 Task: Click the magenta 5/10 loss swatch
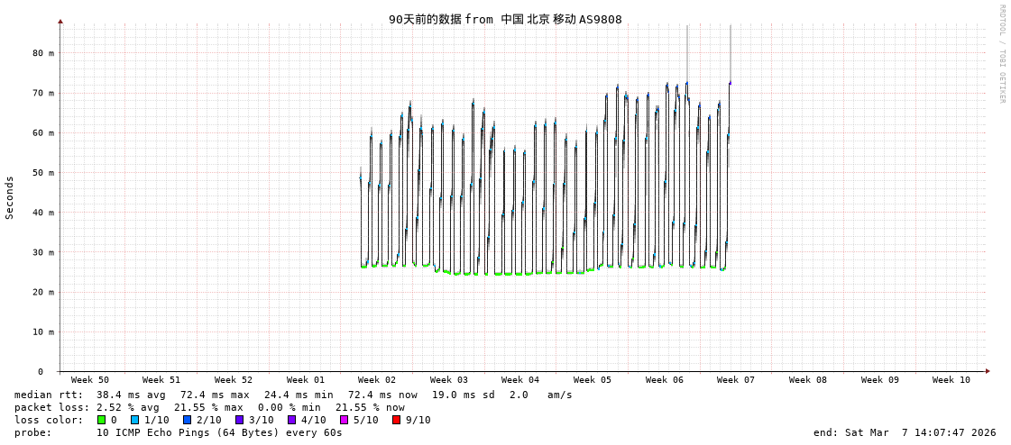[x=345, y=420]
